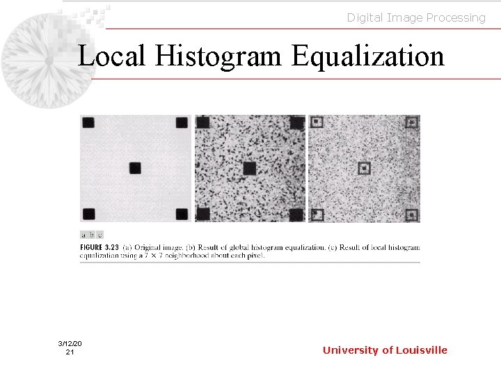
Task: Click the date '3/12/20' in the footer
Action: (x=70, y=344)
